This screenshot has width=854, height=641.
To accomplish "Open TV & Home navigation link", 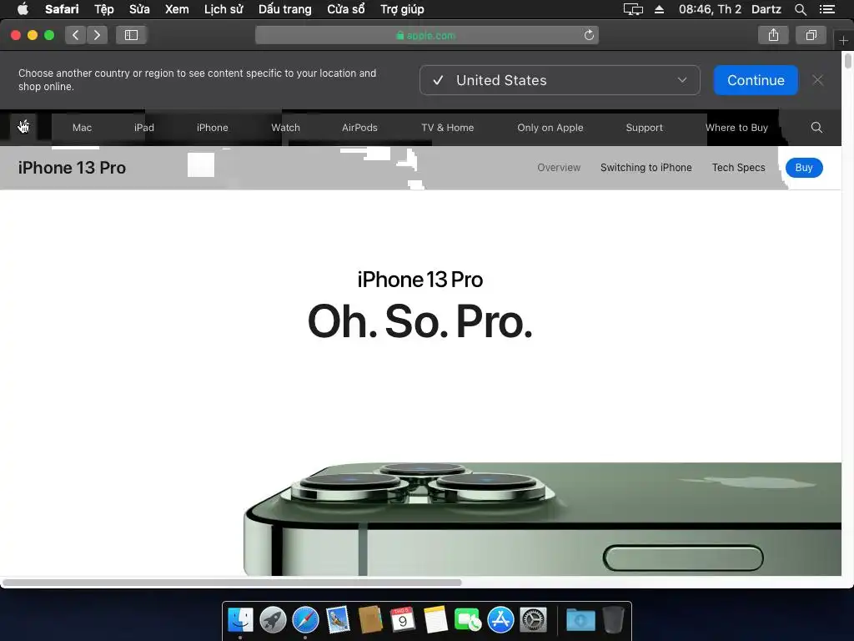I will coord(448,128).
